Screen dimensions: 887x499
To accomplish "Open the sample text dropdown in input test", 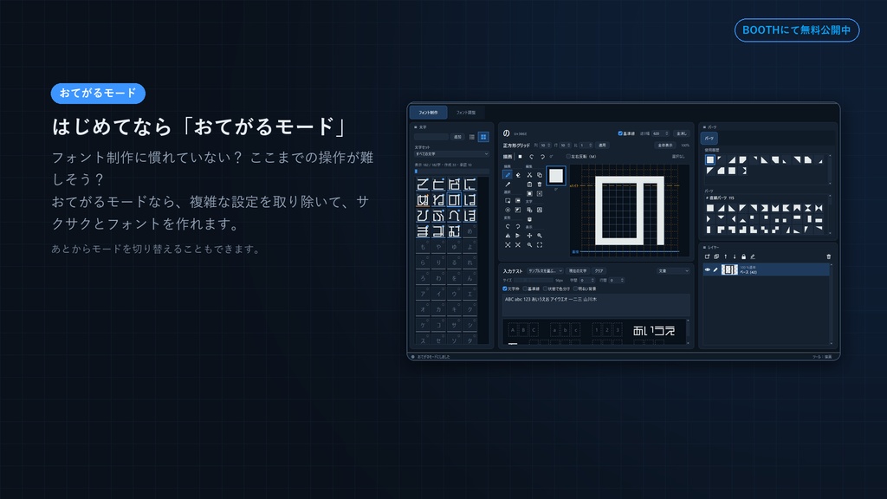I will pyautogui.click(x=546, y=271).
